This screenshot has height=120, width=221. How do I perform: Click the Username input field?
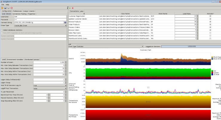pos(40,16)
